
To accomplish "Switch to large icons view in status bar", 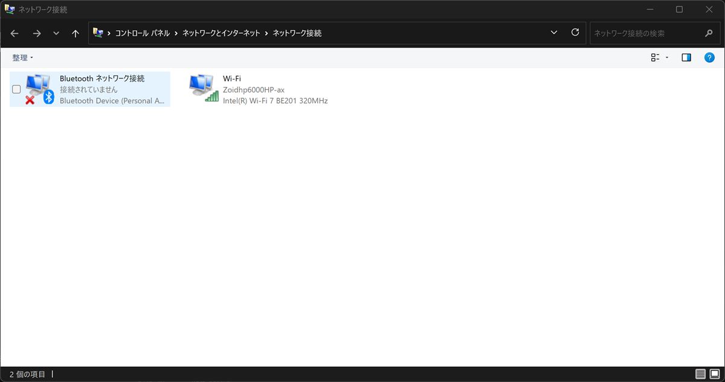I will [x=715, y=374].
